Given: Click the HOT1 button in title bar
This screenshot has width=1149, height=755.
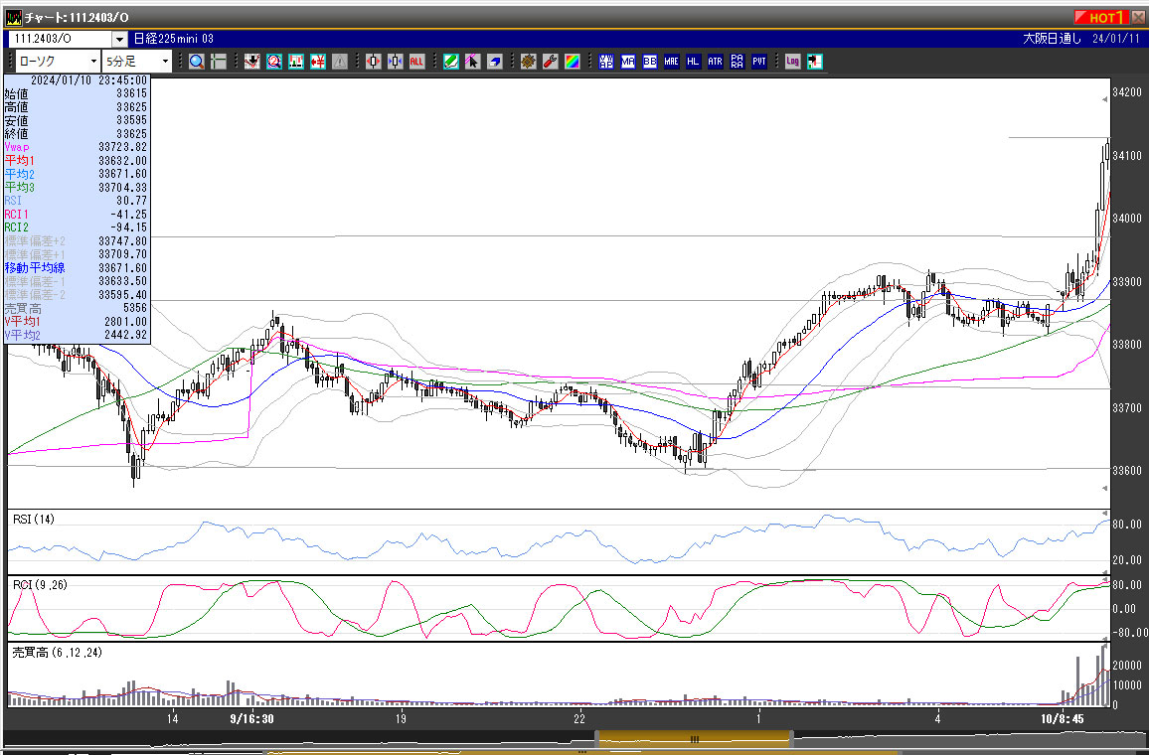Looking at the screenshot, I should pyautogui.click(x=1101, y=17).
